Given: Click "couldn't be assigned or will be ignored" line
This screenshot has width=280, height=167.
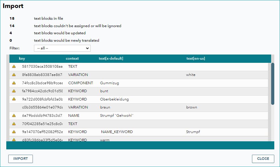Looking at the screenshot, I should (x=77, y=26).
